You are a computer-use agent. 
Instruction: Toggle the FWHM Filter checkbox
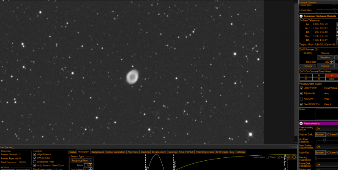click(x=35, y=158)
